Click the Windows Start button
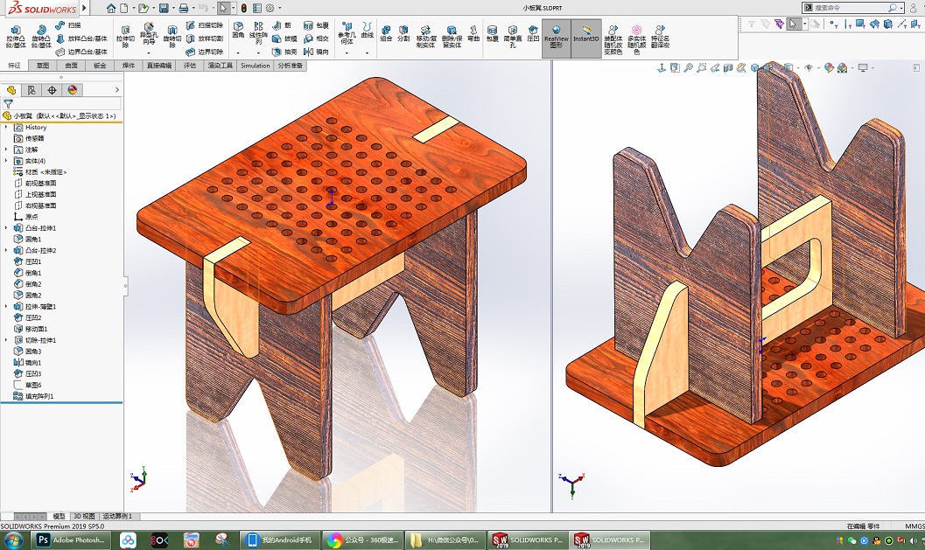This screenshot has height=550, width=925. click(13, 540)
